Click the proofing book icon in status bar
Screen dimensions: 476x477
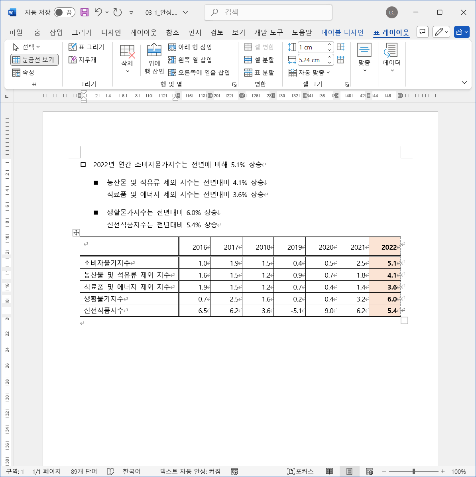coord(110,471)
